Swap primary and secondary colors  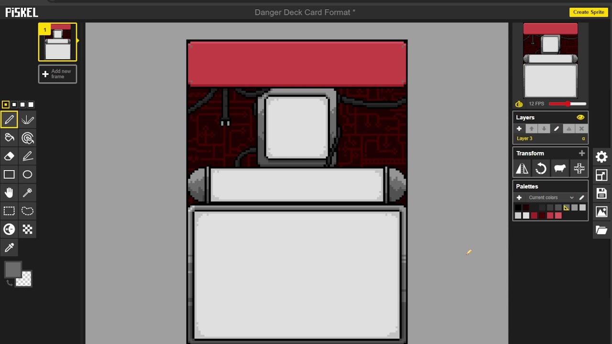click(x=9, y=283)
